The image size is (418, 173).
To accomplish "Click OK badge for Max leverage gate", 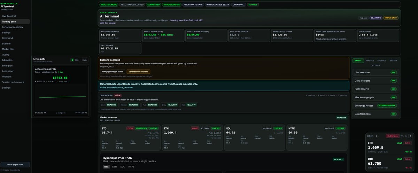I will 394,97.
